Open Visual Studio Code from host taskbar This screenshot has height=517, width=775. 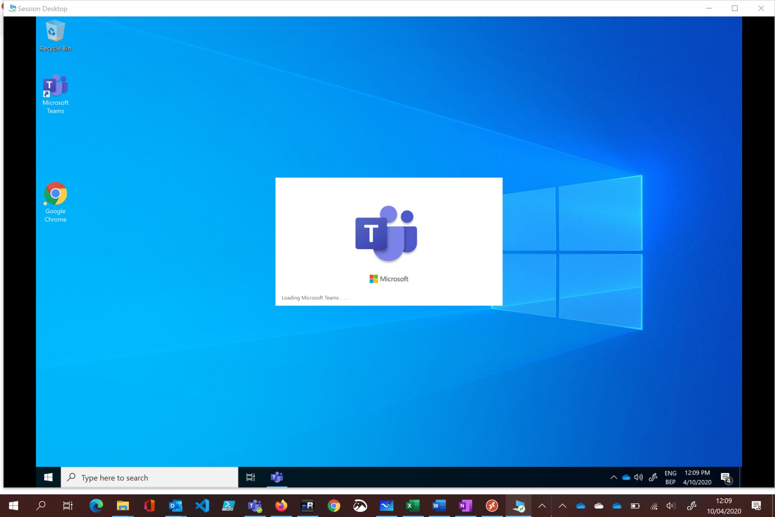click(202, 506)
